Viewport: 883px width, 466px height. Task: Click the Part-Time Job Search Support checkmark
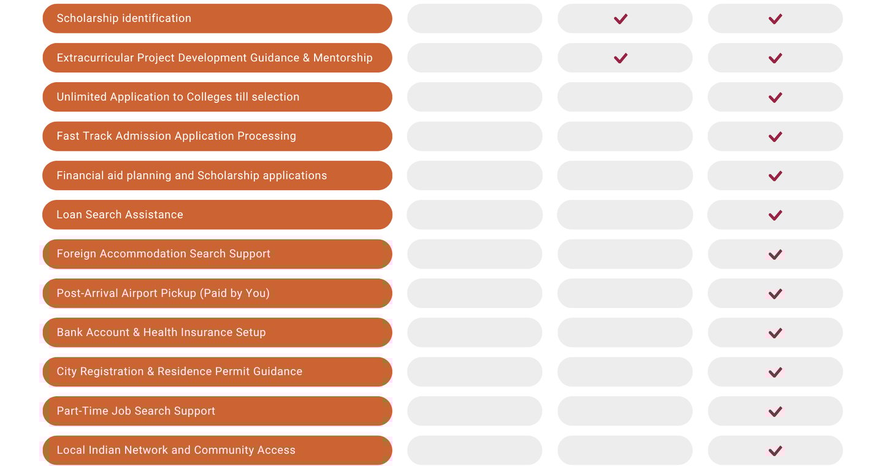[x=775, y=411]
